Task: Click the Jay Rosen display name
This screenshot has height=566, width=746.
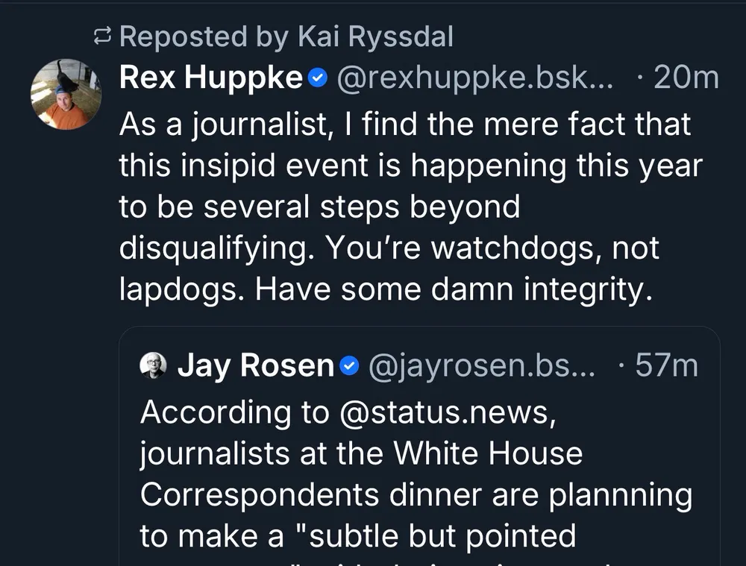Action: click(x=255, y=365)
